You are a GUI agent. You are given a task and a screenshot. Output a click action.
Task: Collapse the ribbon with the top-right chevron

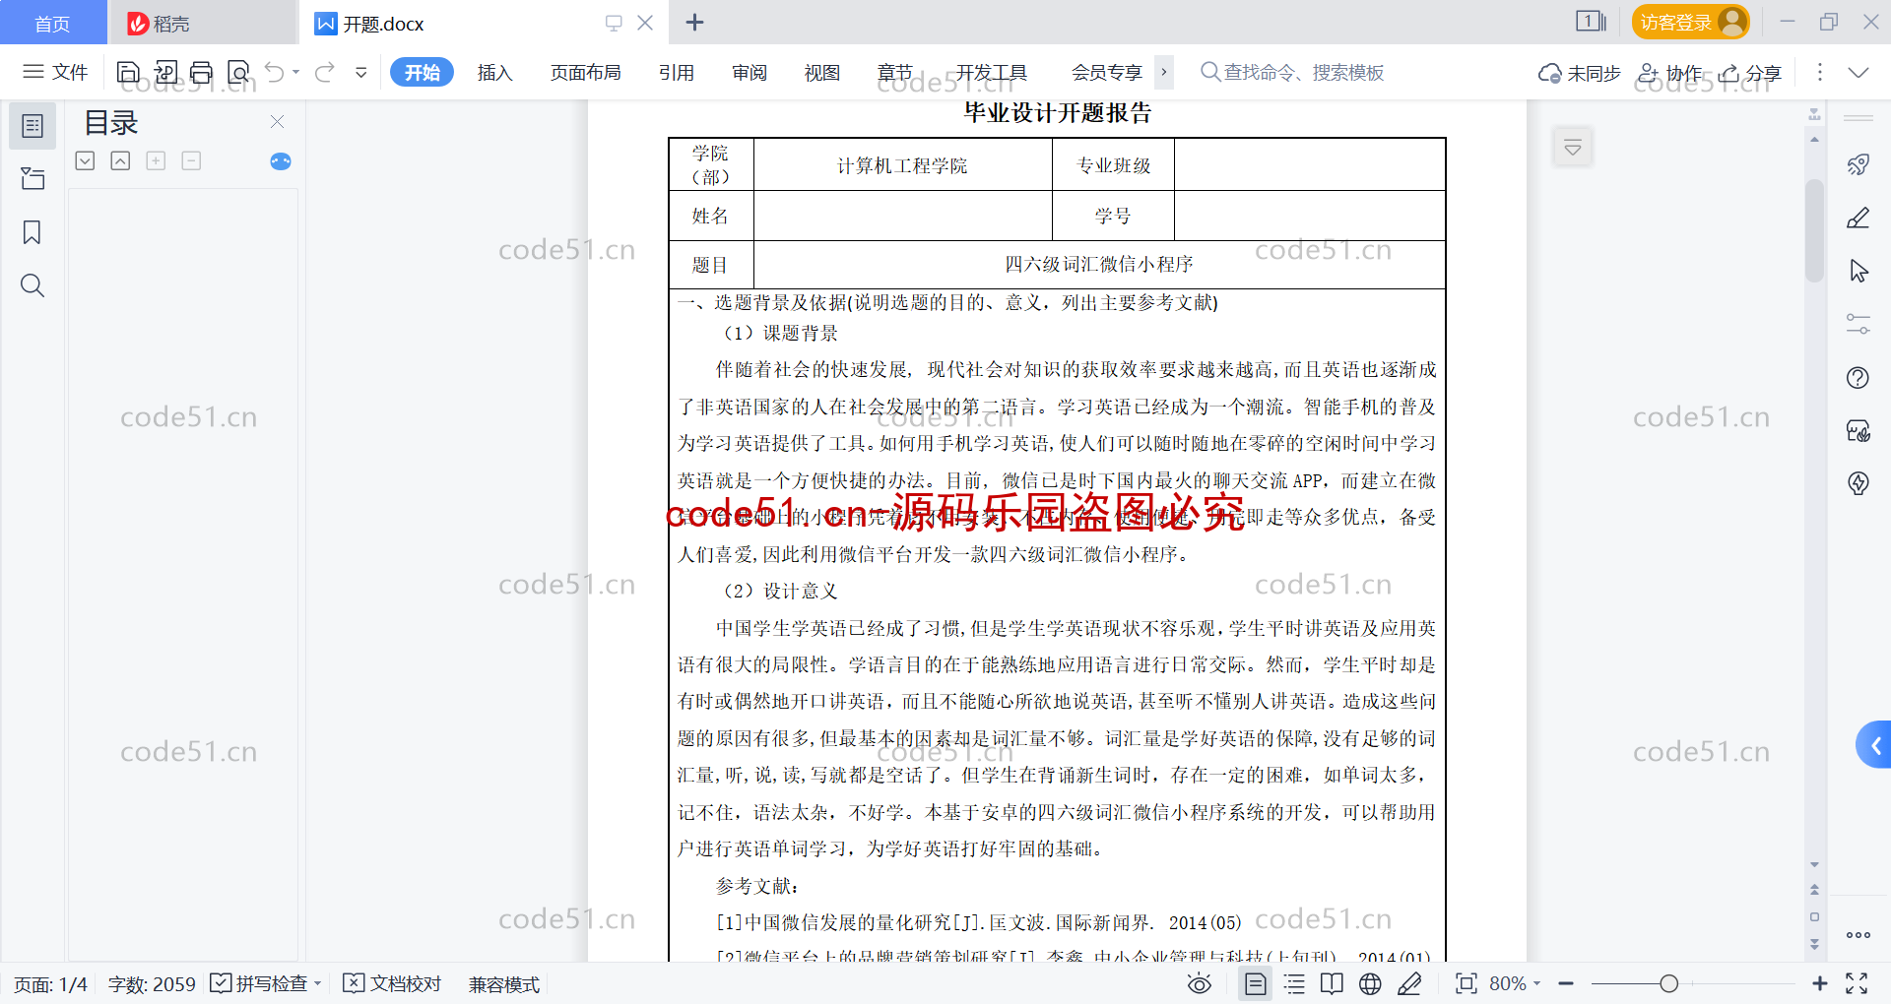point(1858,72)
